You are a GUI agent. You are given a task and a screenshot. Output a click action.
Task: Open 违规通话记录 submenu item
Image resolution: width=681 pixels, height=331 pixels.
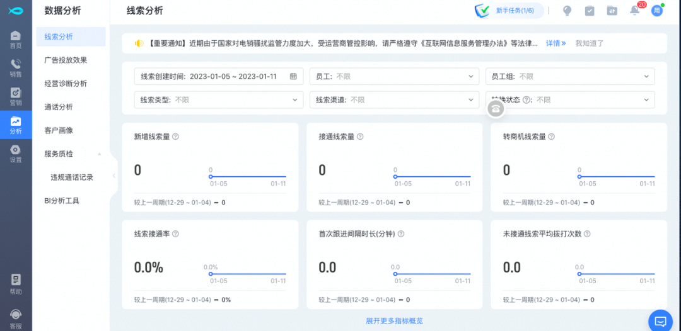(71, 177)
